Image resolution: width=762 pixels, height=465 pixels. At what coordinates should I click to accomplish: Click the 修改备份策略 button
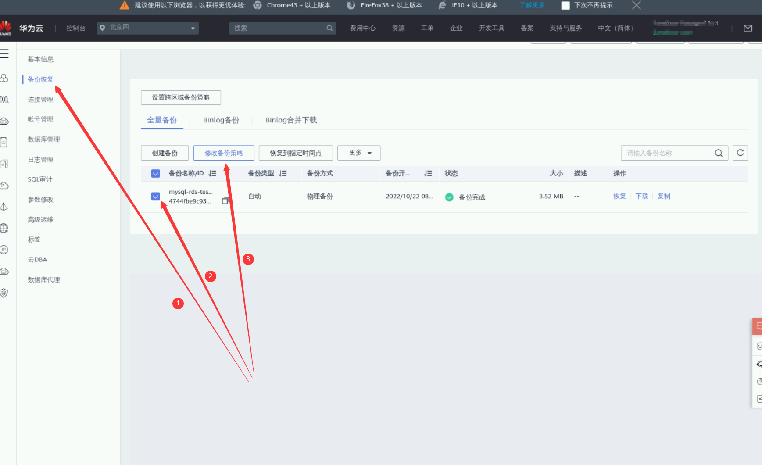click(x=224, y=153)
